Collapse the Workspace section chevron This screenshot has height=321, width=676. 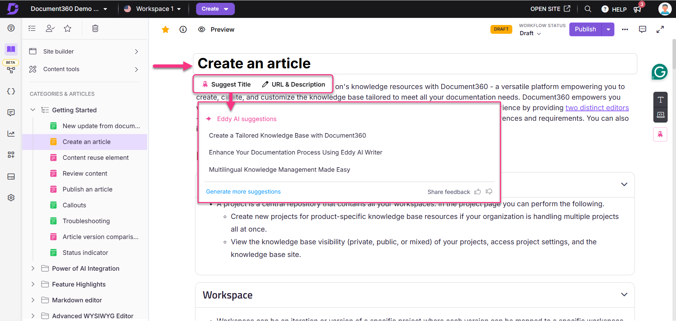point(624,295)
